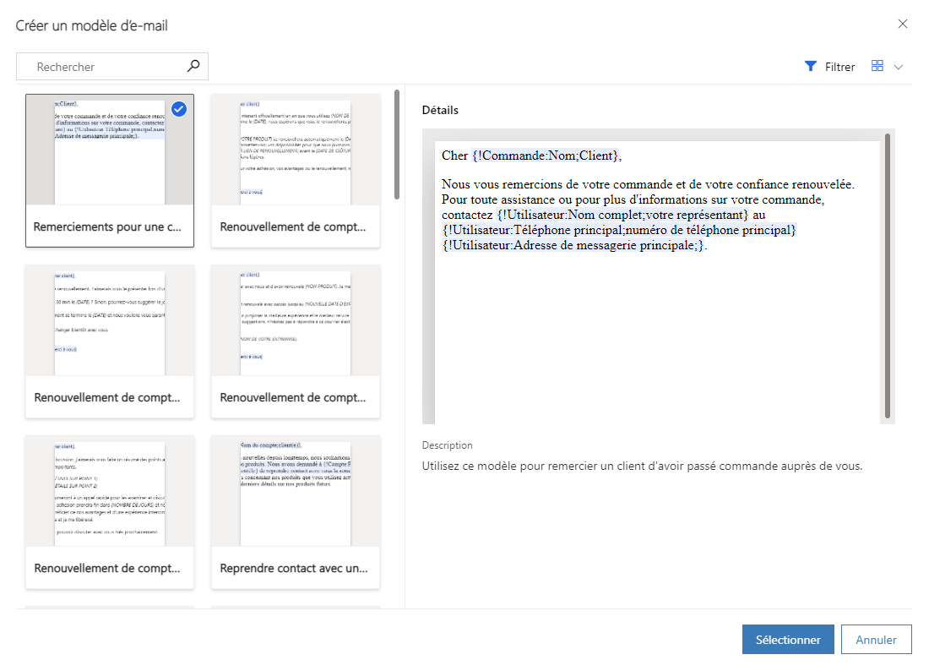
Task: Select the Remerciements pour une c... template card
Action: (x=110, y=171)
